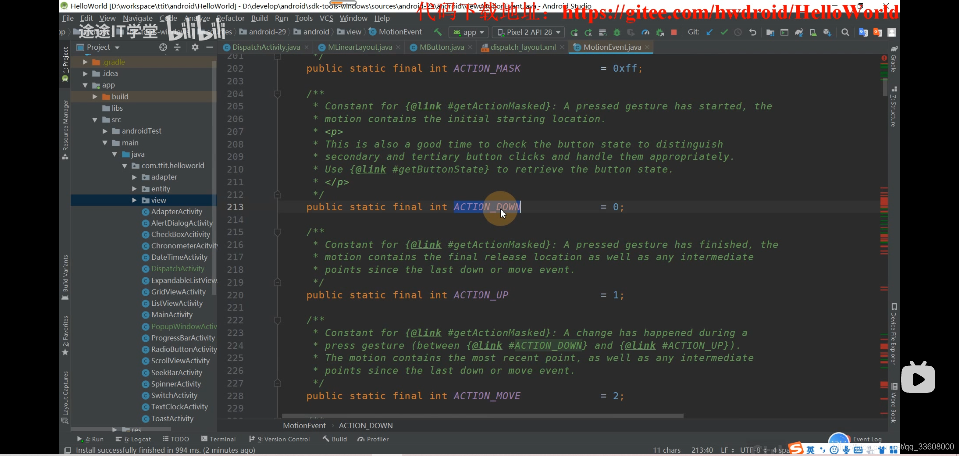Toggle the 2: Favorites tool window
959x456 pixels.
pos(65,335)
